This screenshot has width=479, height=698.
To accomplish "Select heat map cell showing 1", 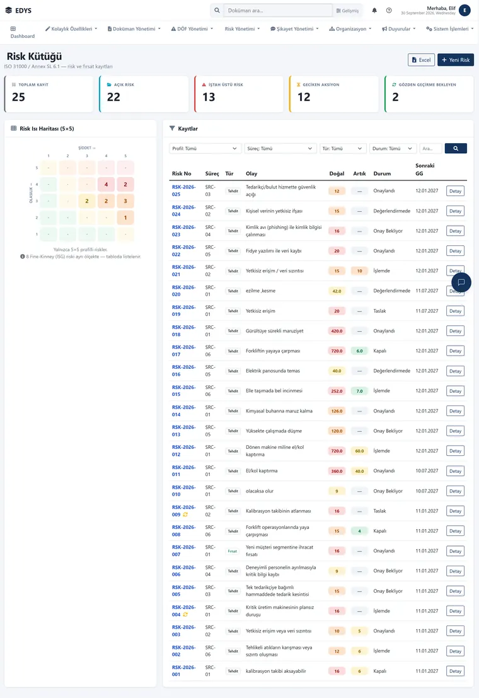I will point(125,218).
